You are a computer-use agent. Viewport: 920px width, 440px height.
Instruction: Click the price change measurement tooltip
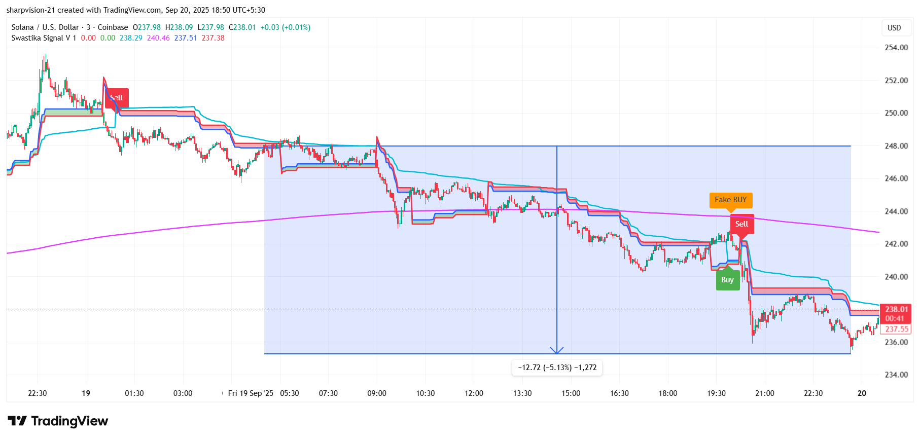[x=557, y=368]
